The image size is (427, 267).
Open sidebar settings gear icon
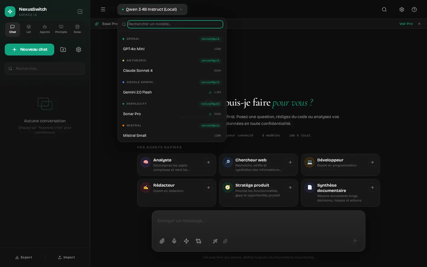[79, 50]
